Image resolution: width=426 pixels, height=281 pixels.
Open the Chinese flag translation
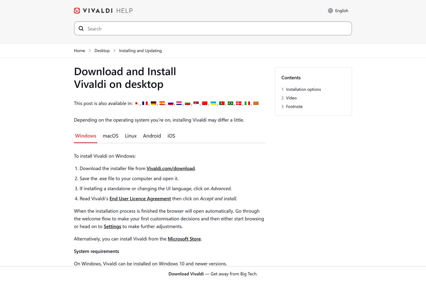204,103
